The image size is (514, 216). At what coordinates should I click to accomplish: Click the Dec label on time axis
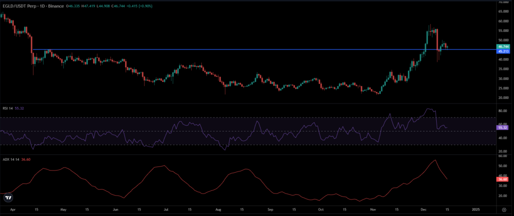[x=424, y=209]
